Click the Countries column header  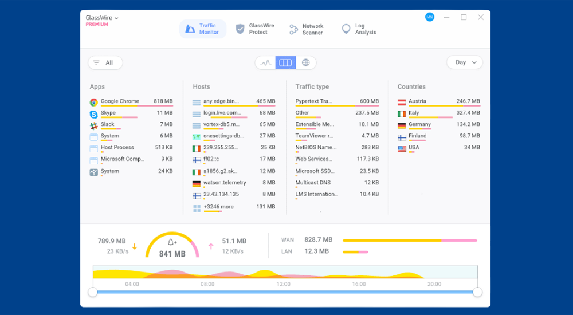pos(411,86)
